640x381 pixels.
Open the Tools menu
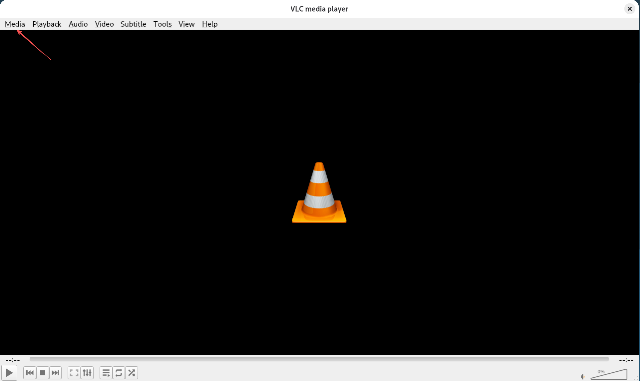pyautogui.click(x=163, y=24)
